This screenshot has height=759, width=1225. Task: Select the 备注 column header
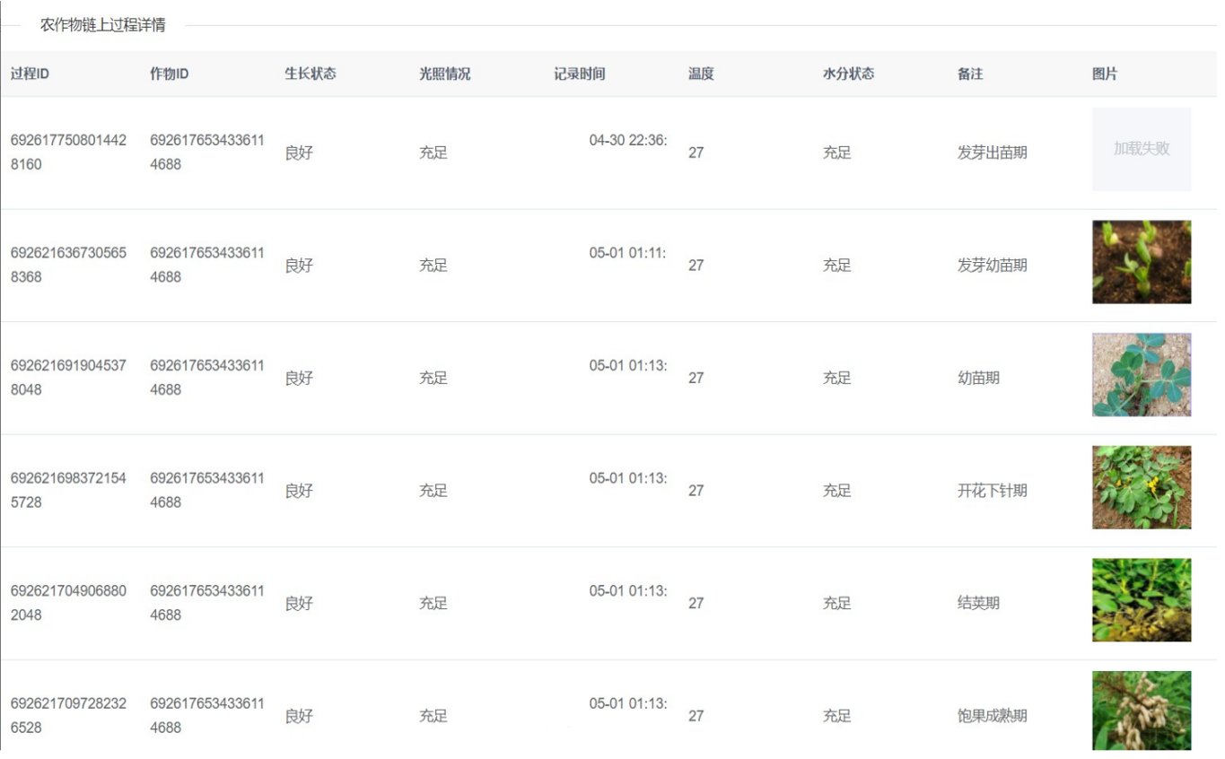(970, 74)
